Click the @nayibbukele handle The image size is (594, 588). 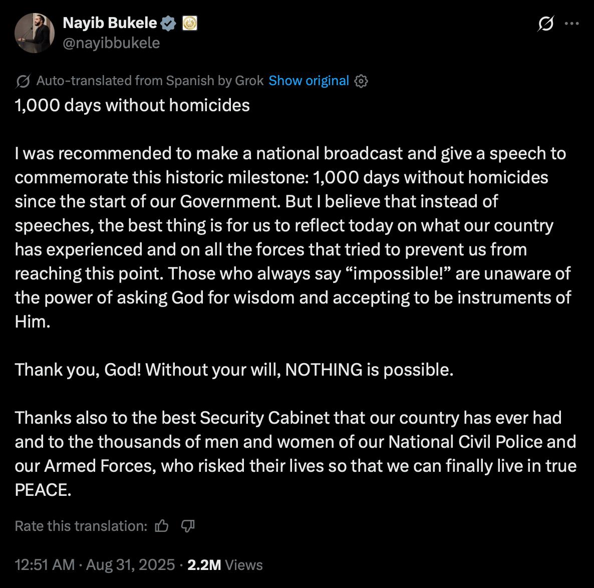pyautogui.click(x=111, y=43)
